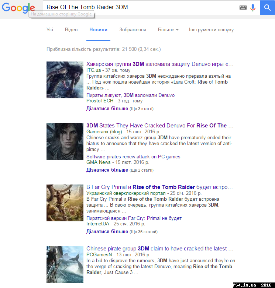The height and width of the screenshot is (288, 275).
Task: Open the on-screen keyboard icon
Action: [243, 7]
